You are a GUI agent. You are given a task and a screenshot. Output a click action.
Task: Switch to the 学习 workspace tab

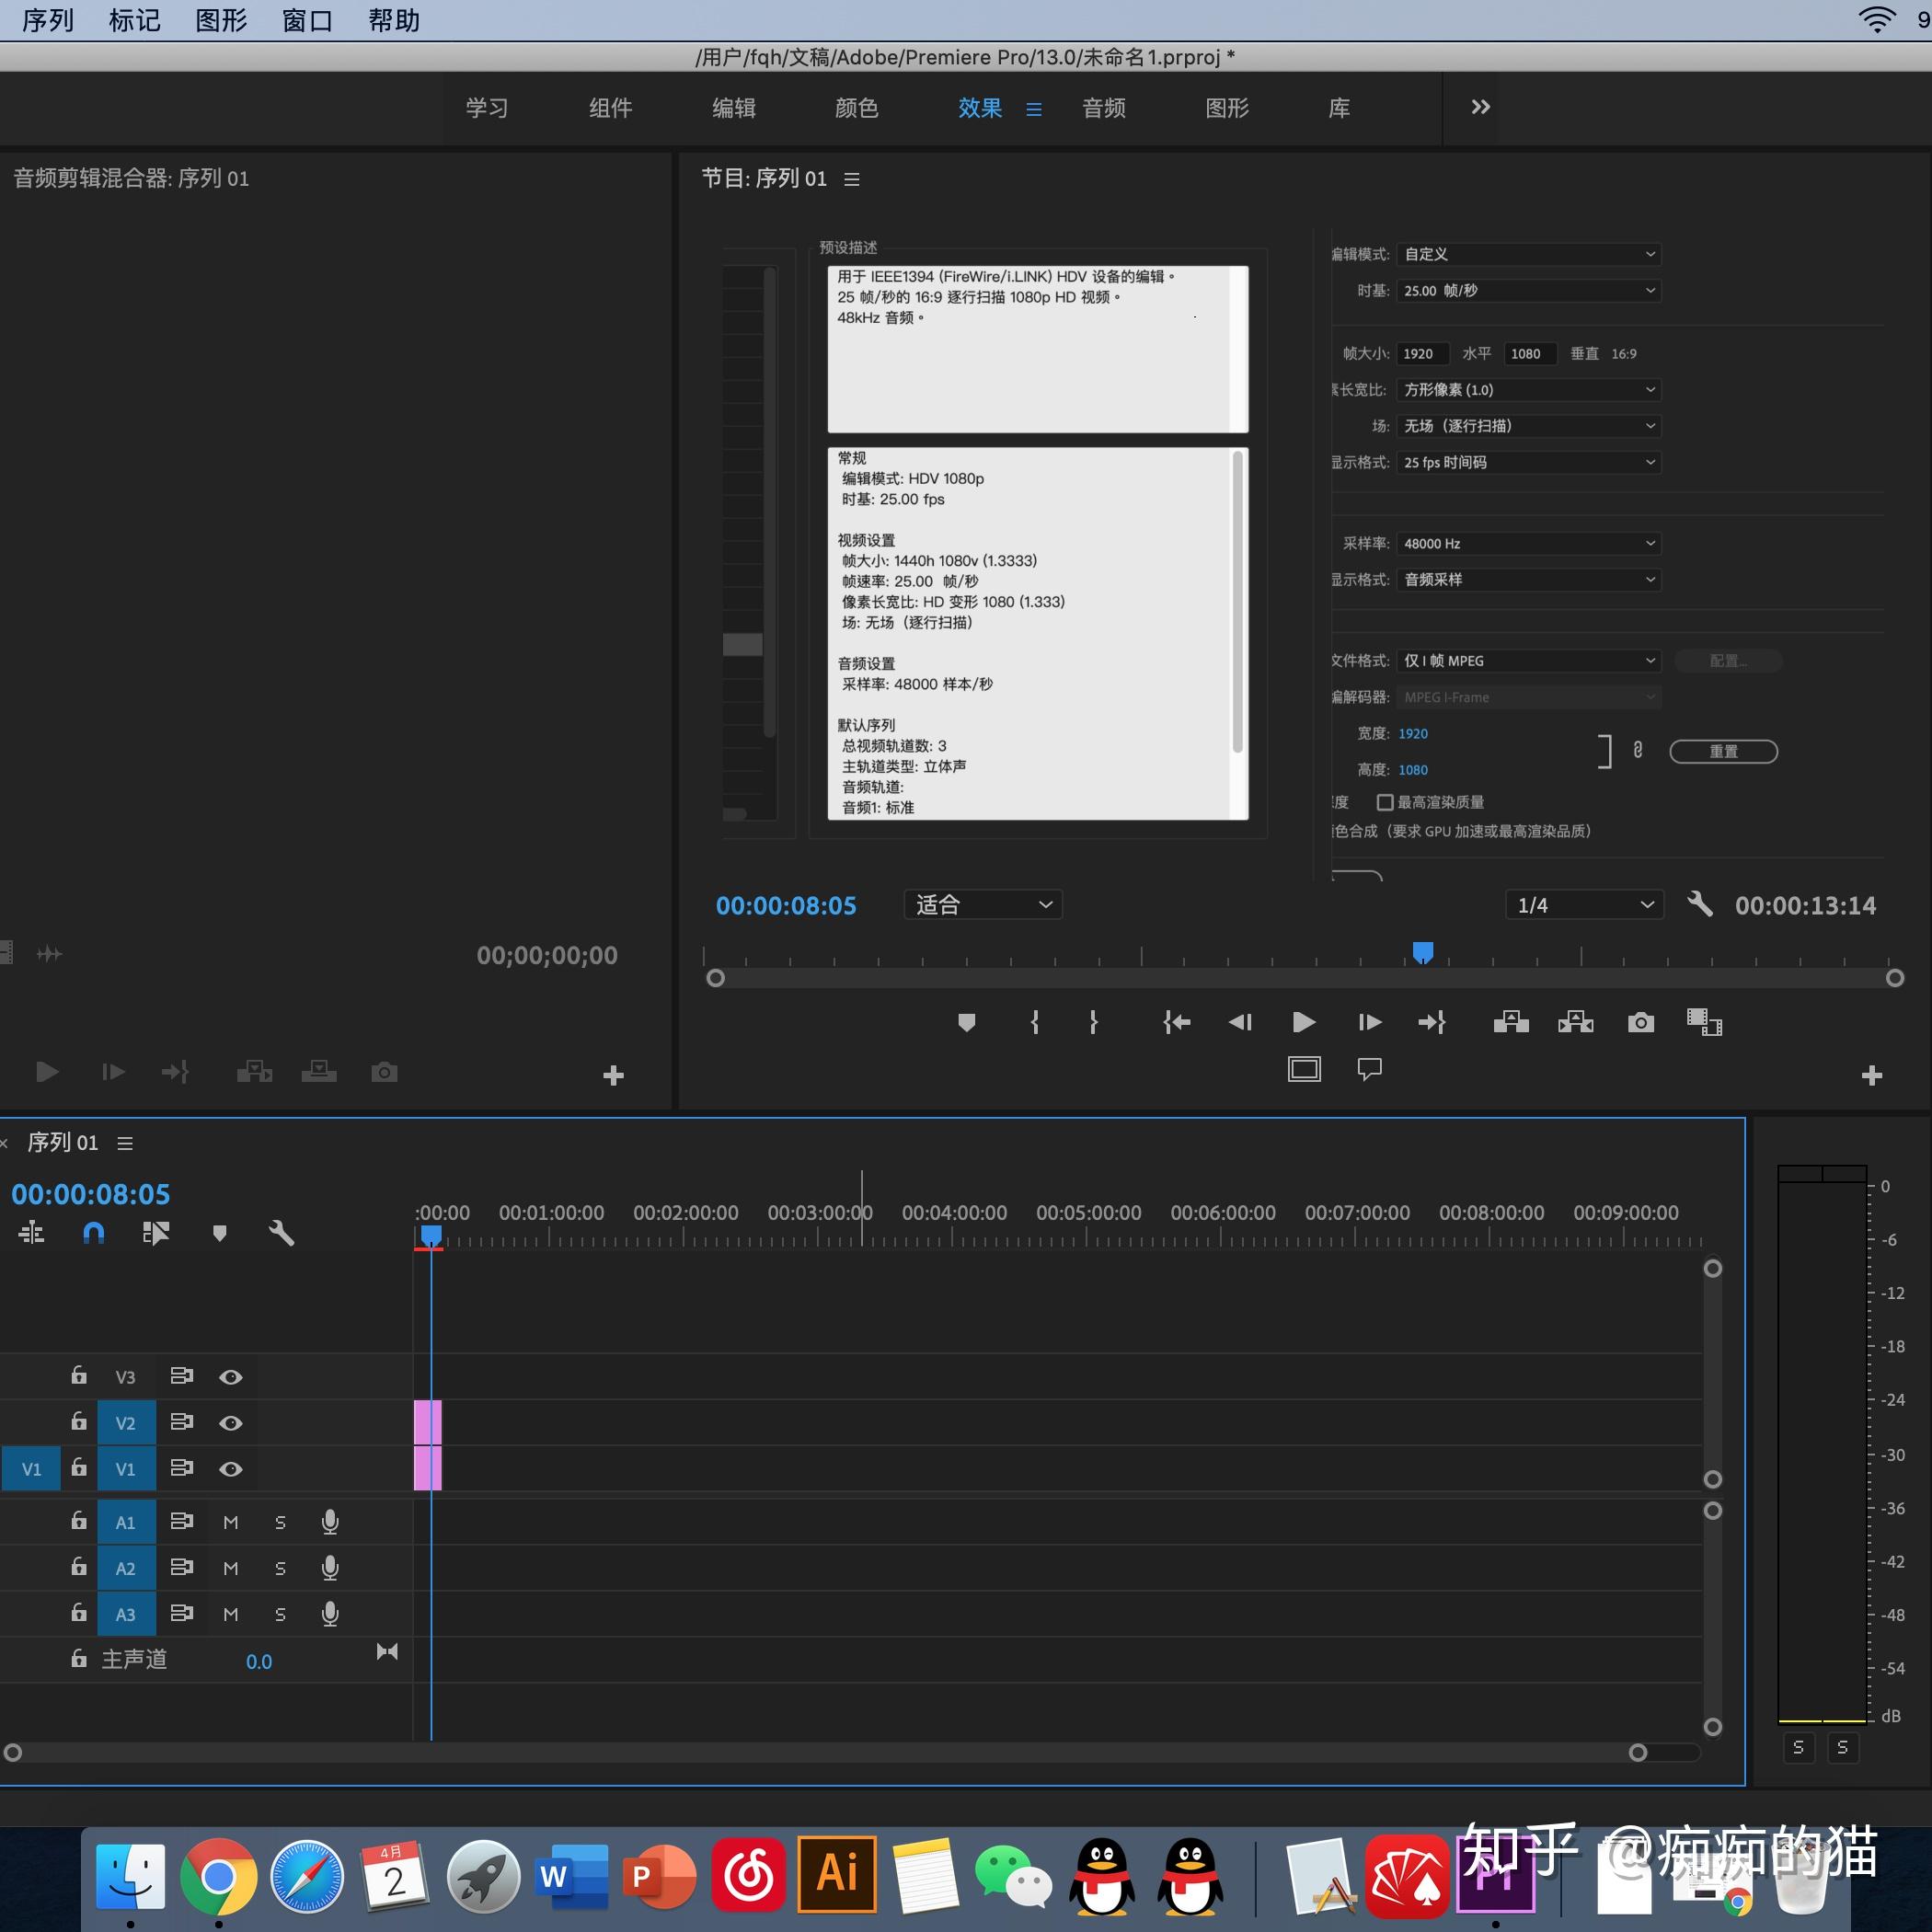pos(487,108)
